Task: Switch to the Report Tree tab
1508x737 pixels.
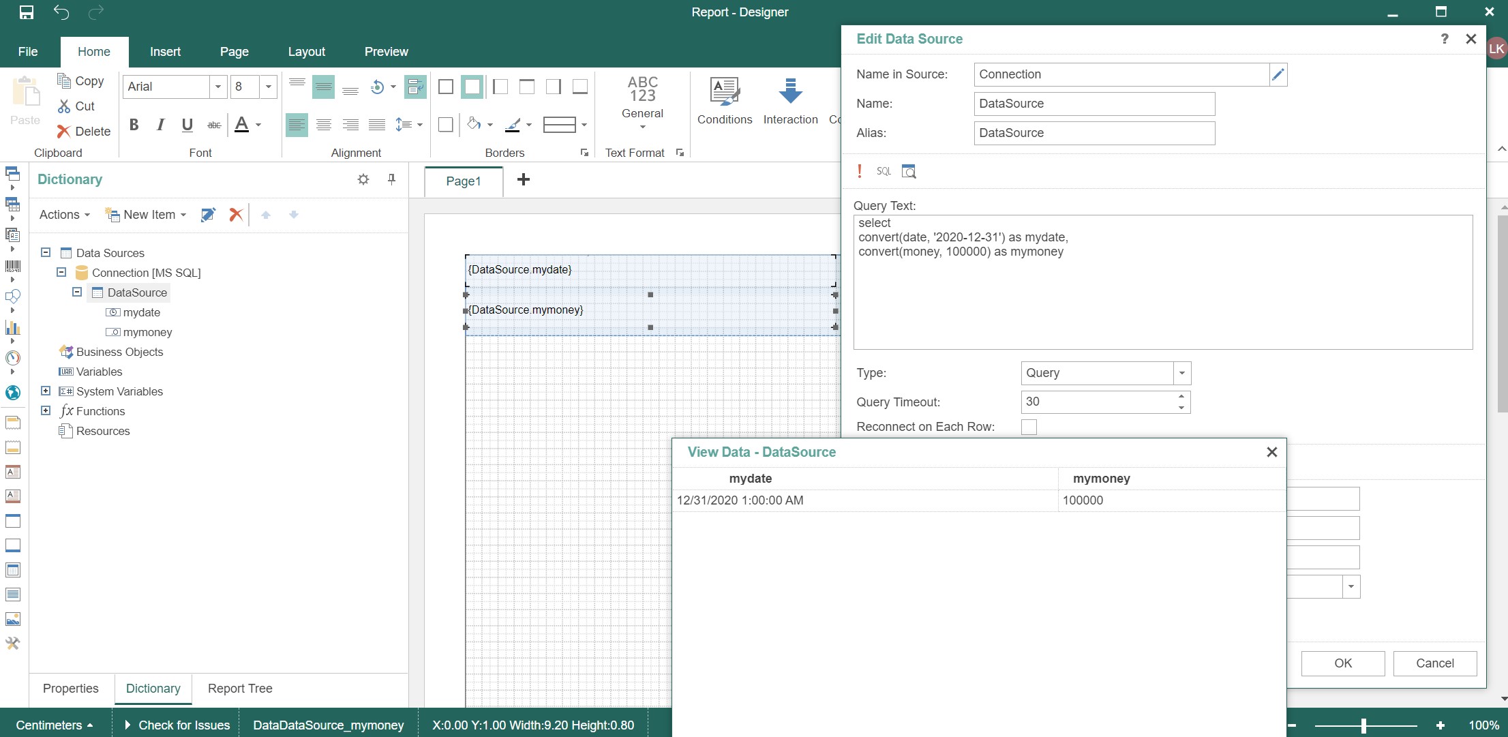Action: [240, 689]
